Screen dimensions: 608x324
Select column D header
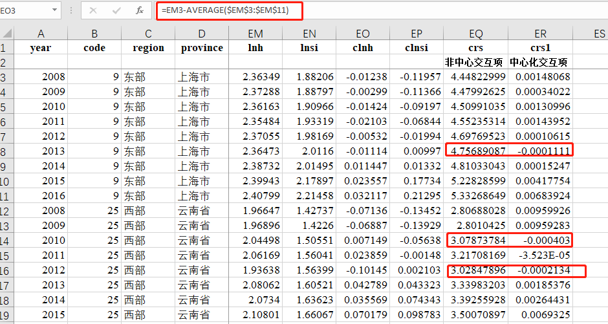tap(202, 34)
